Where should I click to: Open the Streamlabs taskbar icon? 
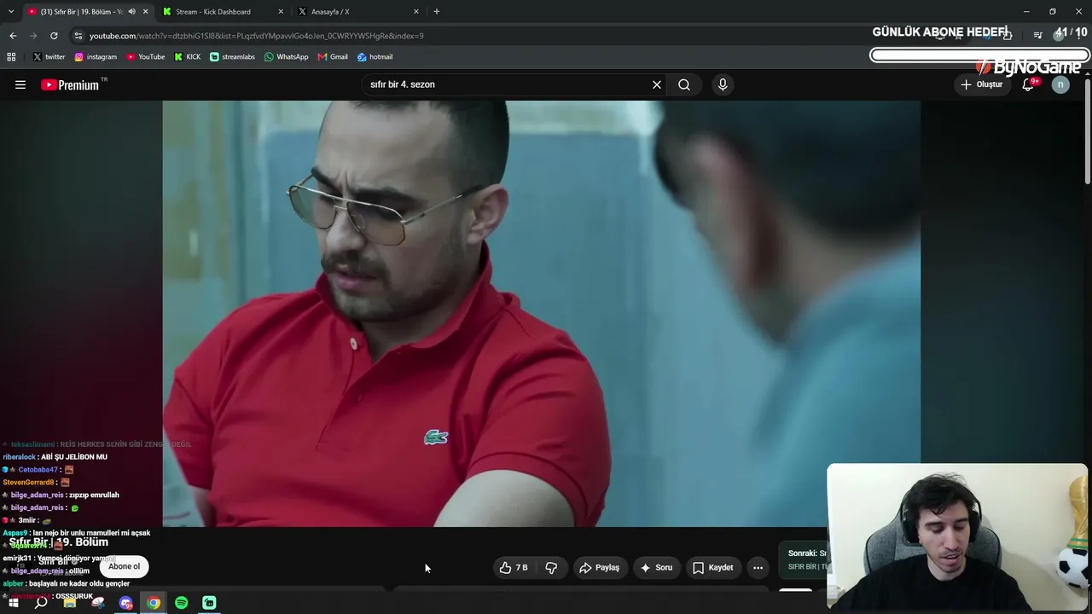click(209, 603)
